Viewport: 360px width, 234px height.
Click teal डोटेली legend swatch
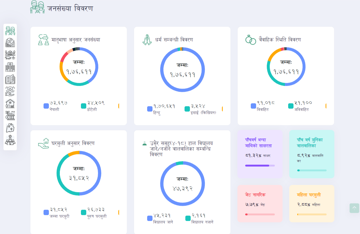pos(84,106)
